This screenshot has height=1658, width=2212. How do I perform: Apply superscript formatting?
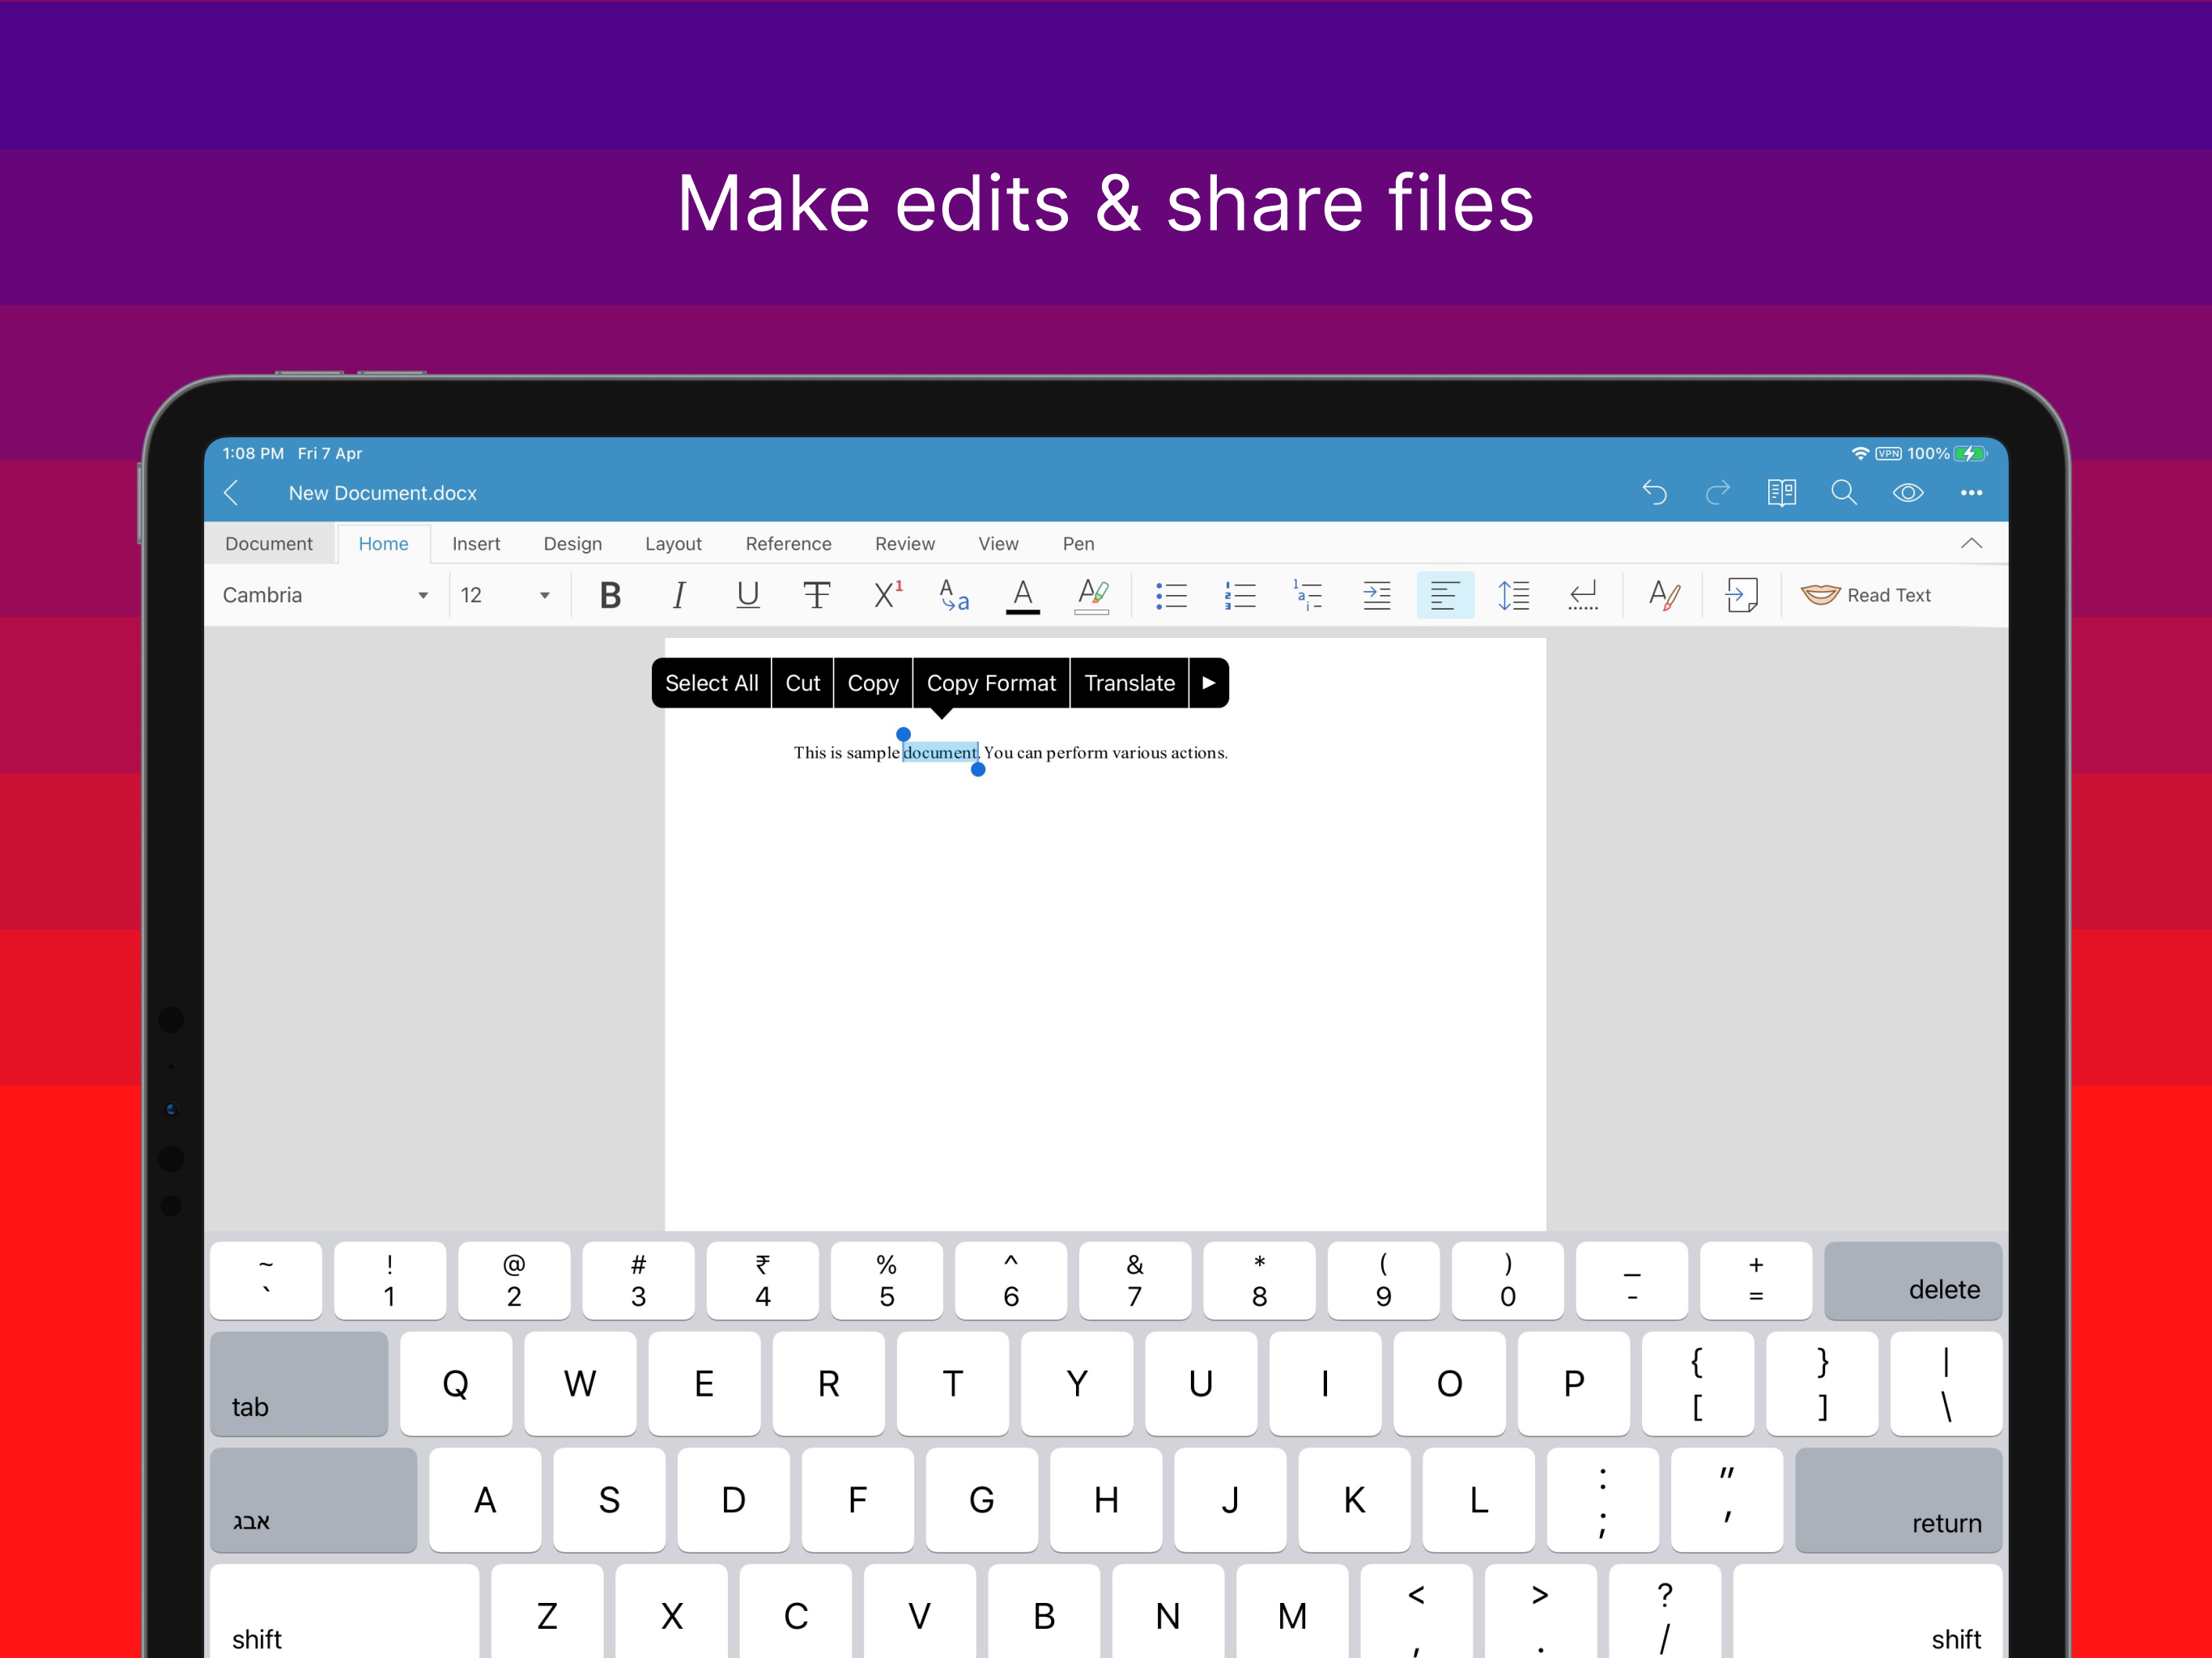pos(887,595)
